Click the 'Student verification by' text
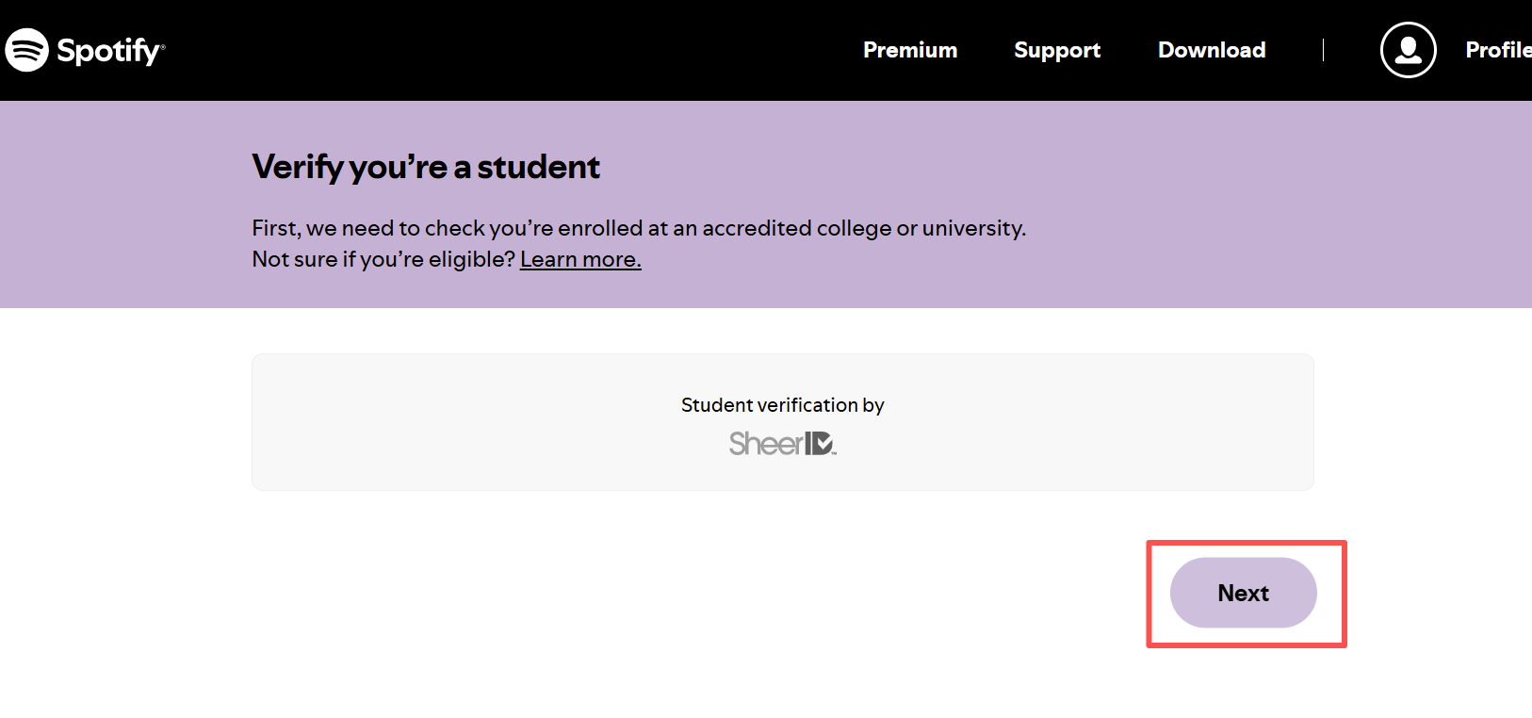1532x718 pixels. click(x=782, y=405)
